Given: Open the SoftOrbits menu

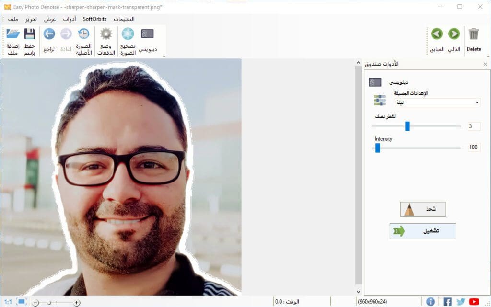Looking at the screenshot, I should pyautogui.click(x=94, y=19).
